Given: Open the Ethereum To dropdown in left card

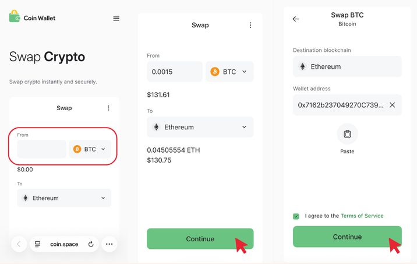Looking at the screenshot, I should pos(64,198).
